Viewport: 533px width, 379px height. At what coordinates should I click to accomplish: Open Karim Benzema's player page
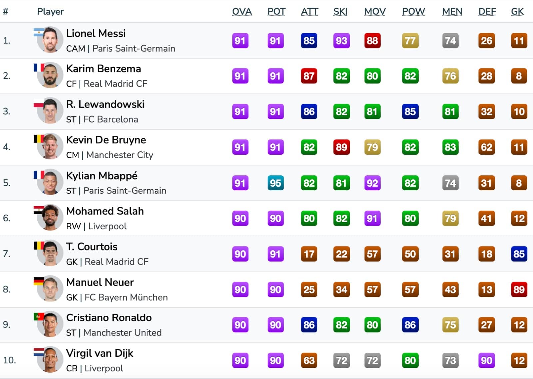point(104,69)
